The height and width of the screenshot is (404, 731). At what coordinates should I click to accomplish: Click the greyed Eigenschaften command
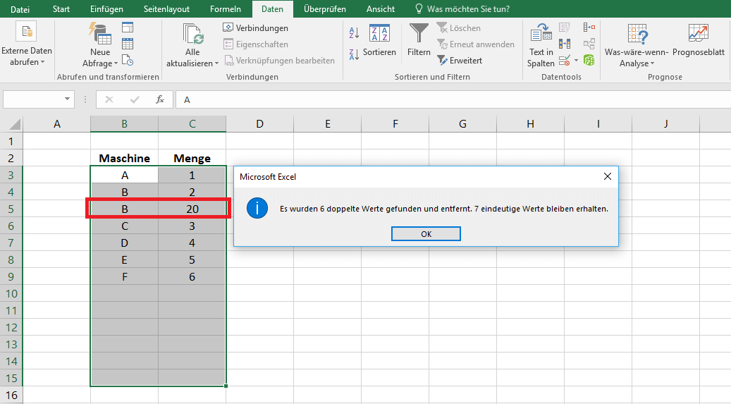pos(255,44)
